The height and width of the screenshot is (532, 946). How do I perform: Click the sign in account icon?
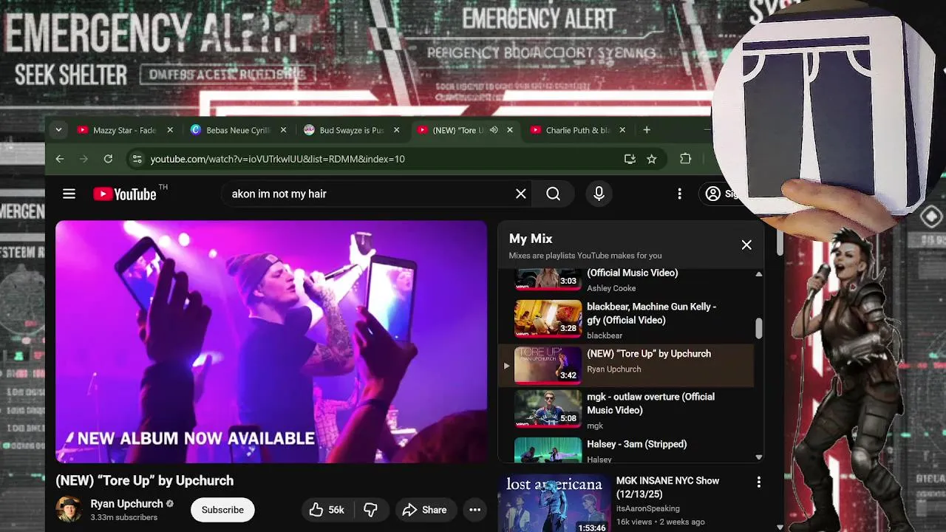pos(712,194)
